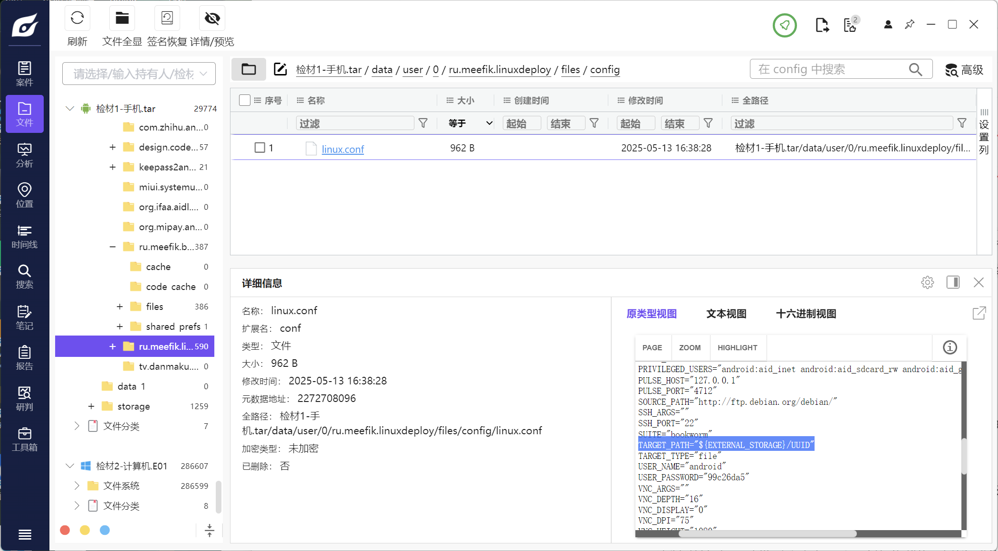Open the Judgment (研判) sidebar section
The image size is (998, 551).
coord(25,398)
